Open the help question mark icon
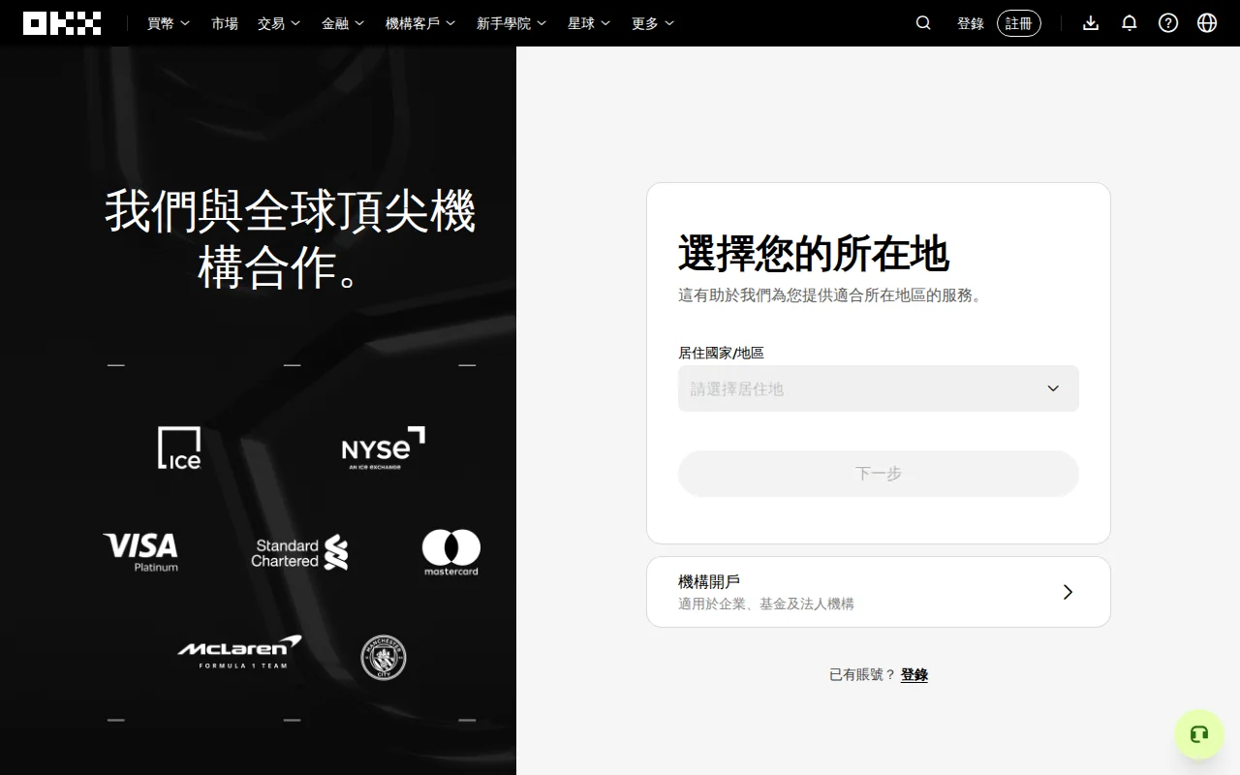The width and height of the screenshot is (1240, 775). click(1168, 23)
